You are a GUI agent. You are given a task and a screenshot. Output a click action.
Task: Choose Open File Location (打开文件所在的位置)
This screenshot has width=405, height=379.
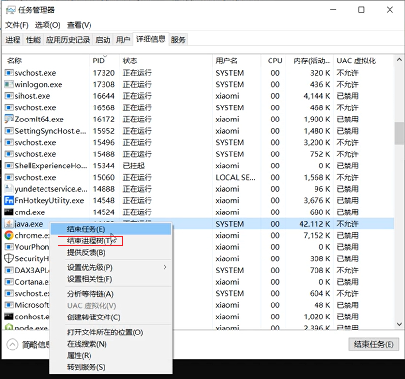105,332
